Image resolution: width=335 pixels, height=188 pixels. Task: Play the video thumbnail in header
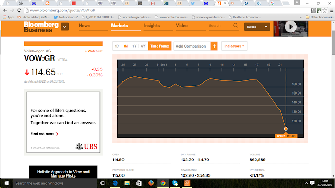click(291, 27)
